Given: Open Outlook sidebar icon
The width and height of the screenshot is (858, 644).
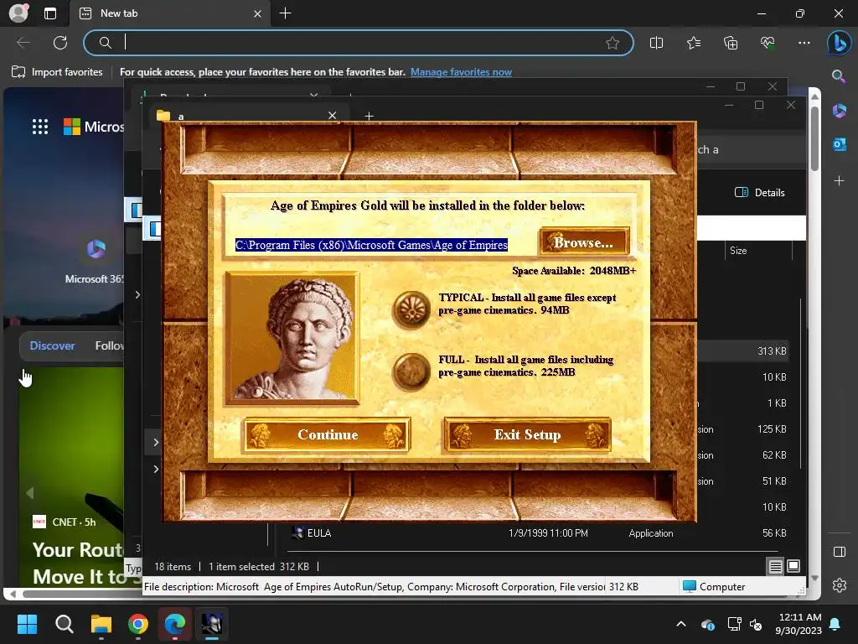Looking at the screenshot, I should [x=840, y=144].
